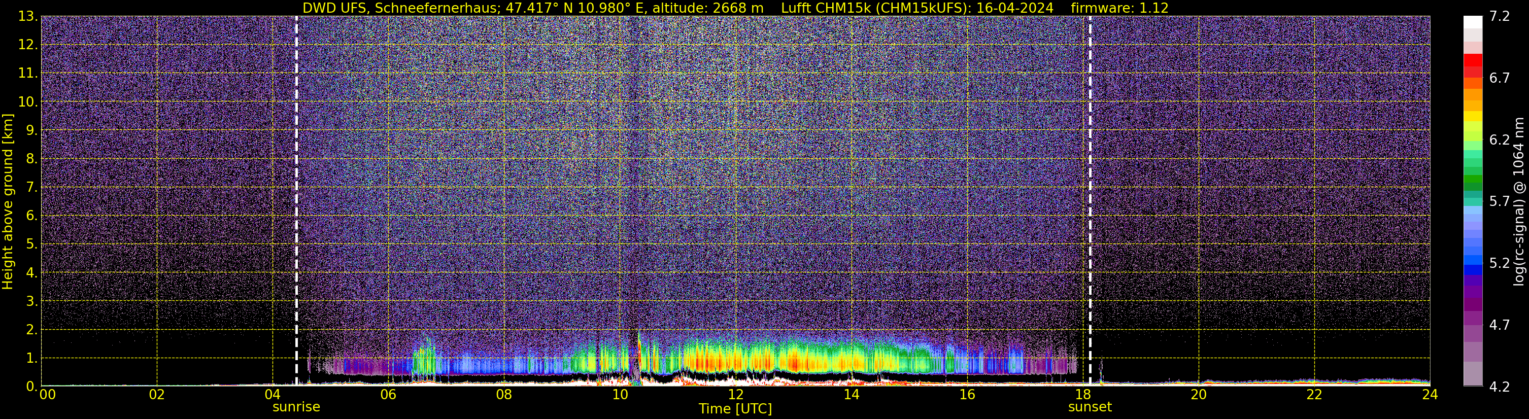
Task: Click the colorbar value 6.7
Action: pyautogui.click(x=1500, y=78)
